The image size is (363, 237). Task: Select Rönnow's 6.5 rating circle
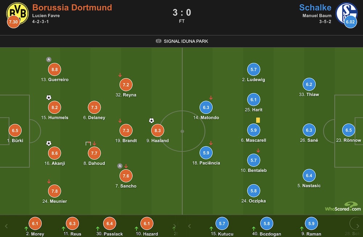click(x=348, y=130)
